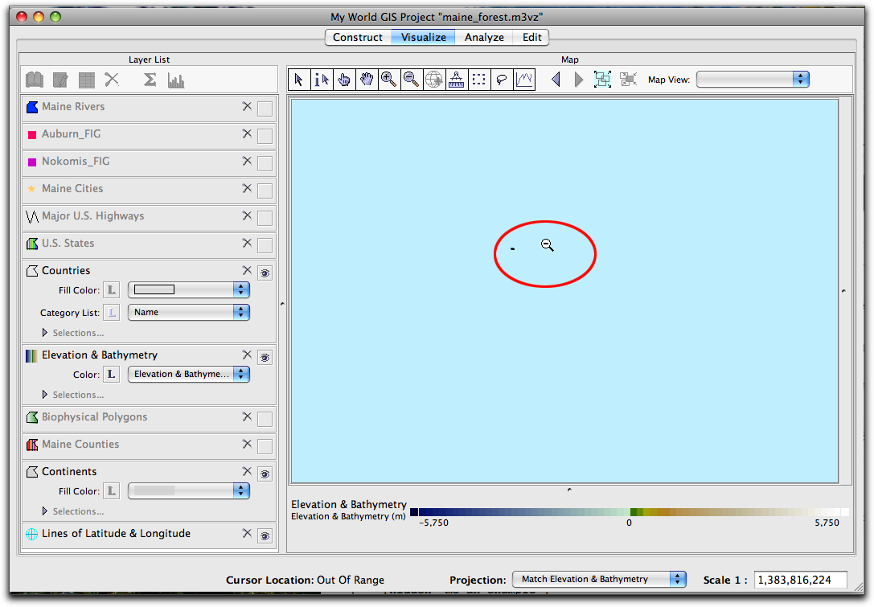Choose the Zoom Out magnifier tool

tap(412, 80)
